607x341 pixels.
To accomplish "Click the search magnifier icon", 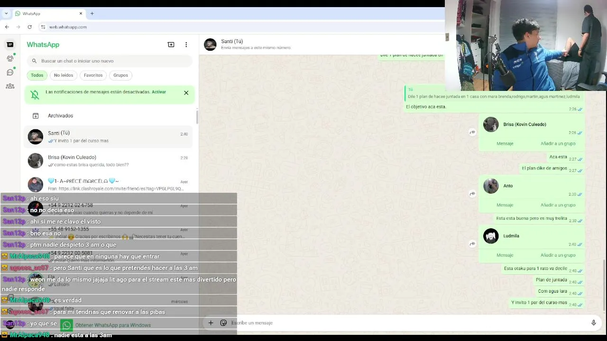I will 34,61.
